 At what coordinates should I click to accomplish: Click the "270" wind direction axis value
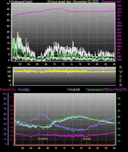(x=9, y=72)
